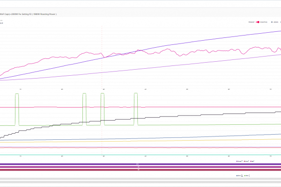Click the purple square legend marker below chart
The image size is (281, 187).
pyautogui.click(x=237, y=160)
